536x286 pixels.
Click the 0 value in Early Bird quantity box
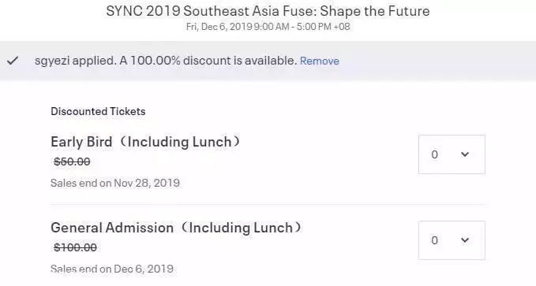[x=434, y=154]
